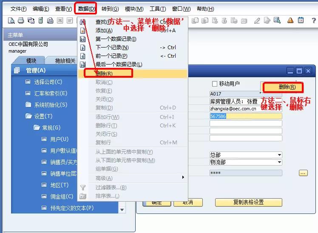Open the 窗口(W) menu

coord(181,9)
